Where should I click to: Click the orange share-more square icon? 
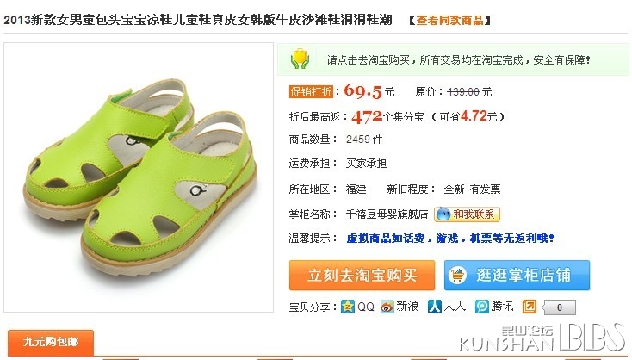tap(530, 307)
